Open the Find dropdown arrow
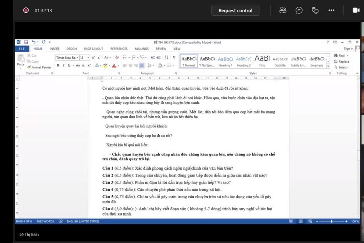 348,56
